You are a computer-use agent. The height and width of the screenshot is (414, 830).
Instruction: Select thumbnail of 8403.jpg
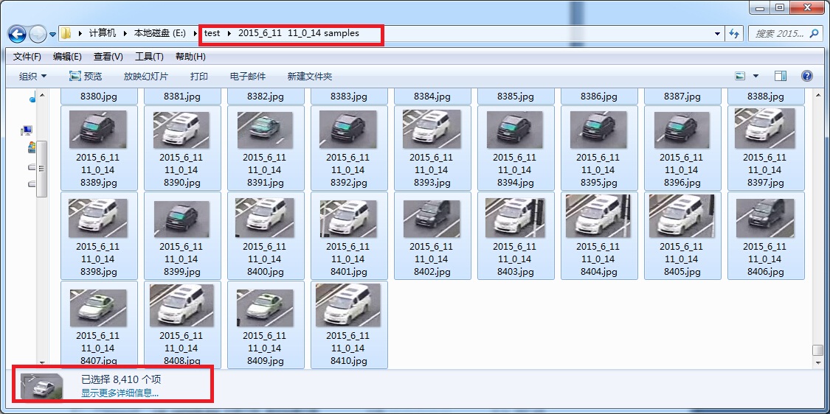click(515, 218)
